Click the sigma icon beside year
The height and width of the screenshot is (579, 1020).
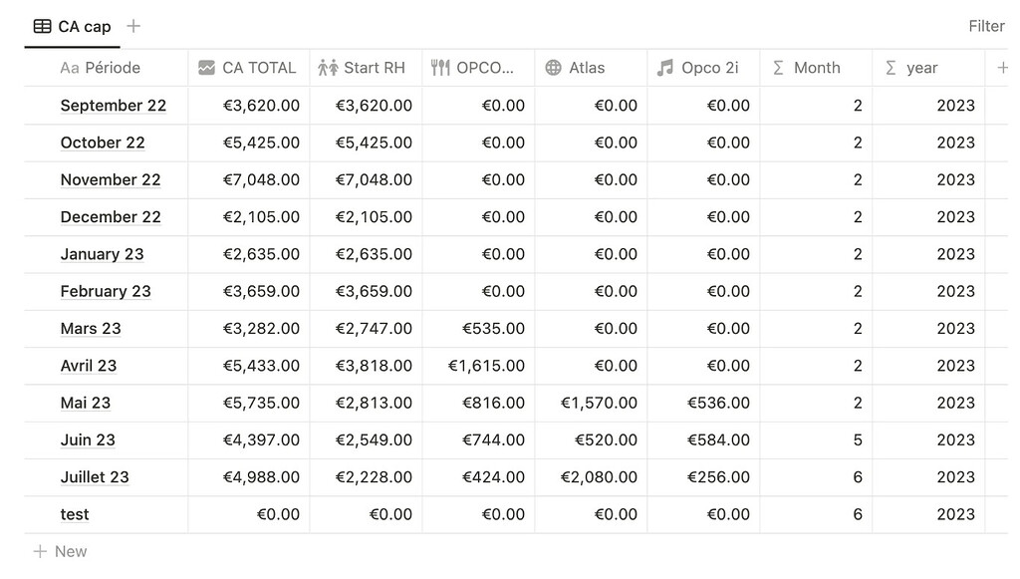[x=891, y=68]
